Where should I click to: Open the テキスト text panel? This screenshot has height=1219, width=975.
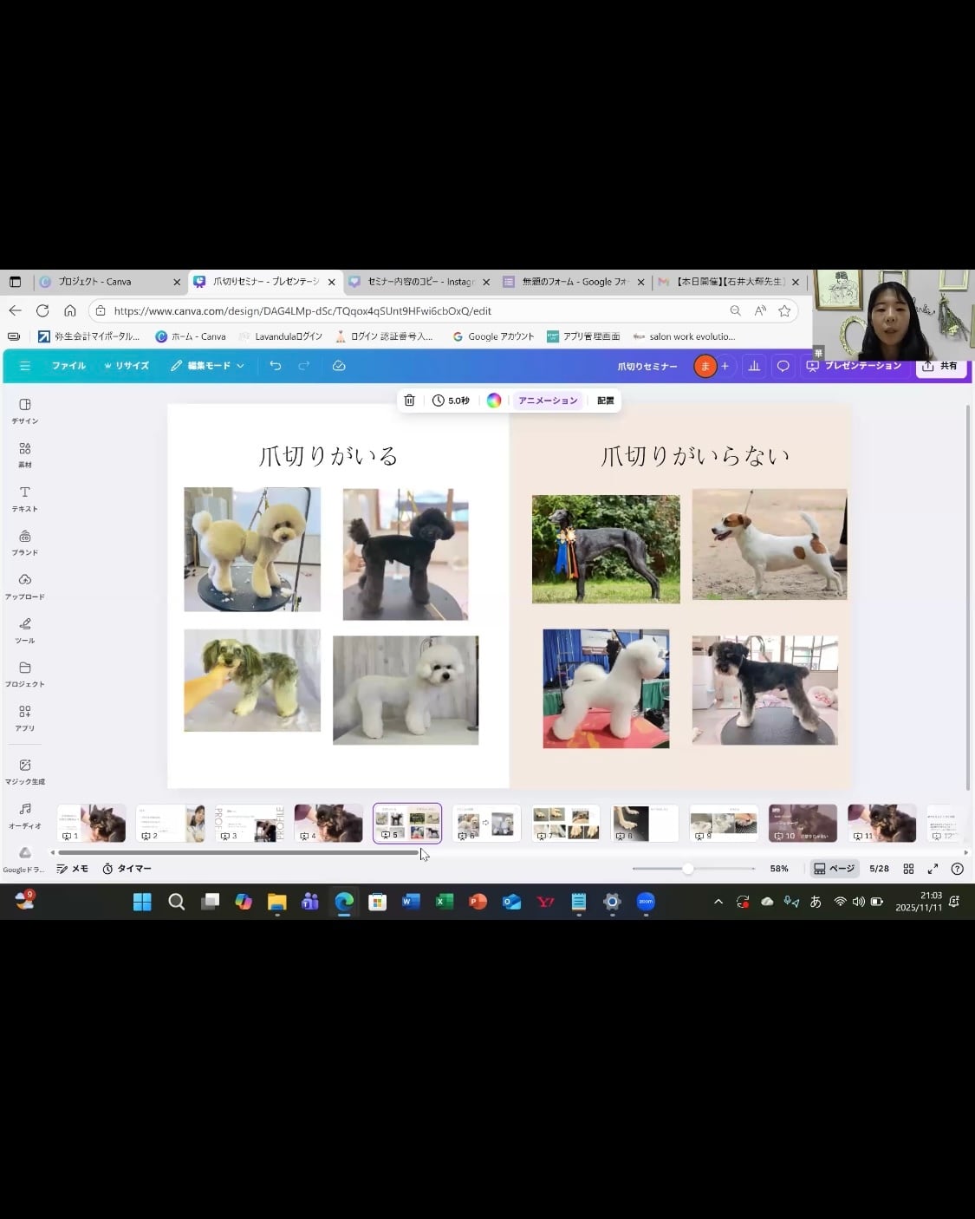25,499
